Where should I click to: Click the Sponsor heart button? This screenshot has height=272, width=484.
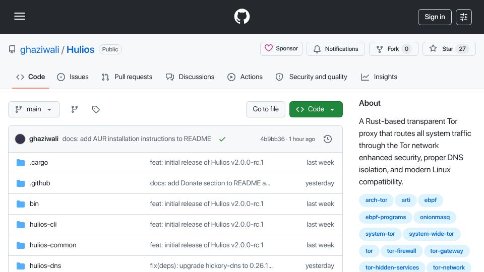point(281,49)
